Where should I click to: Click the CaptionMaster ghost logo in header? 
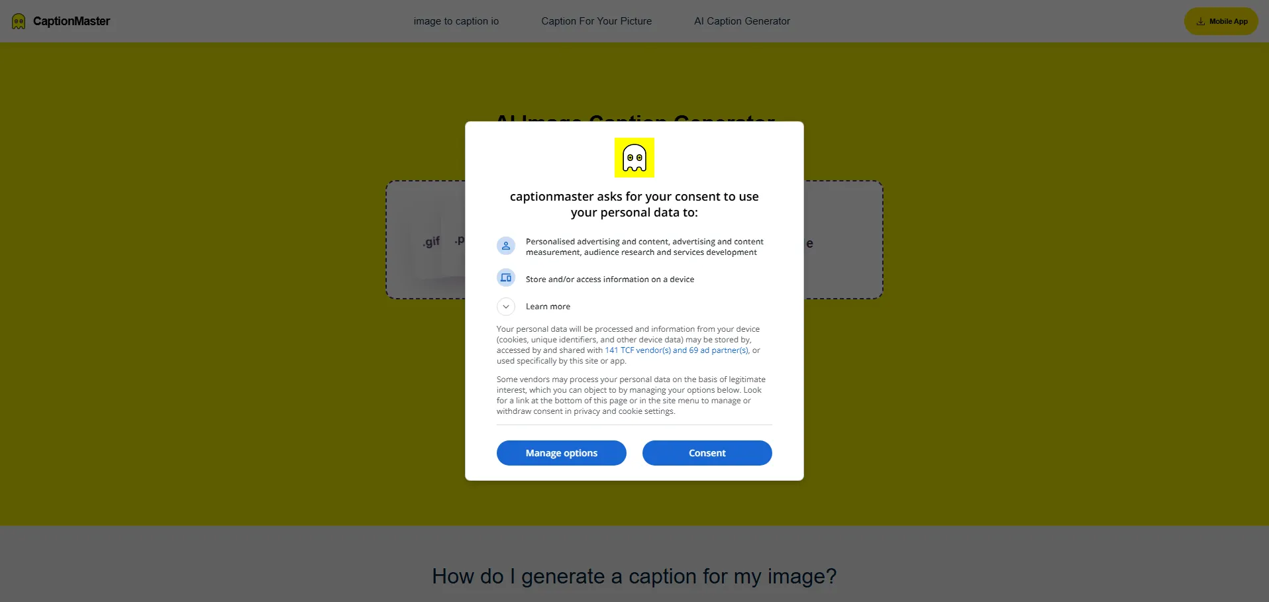pos(19,21)
